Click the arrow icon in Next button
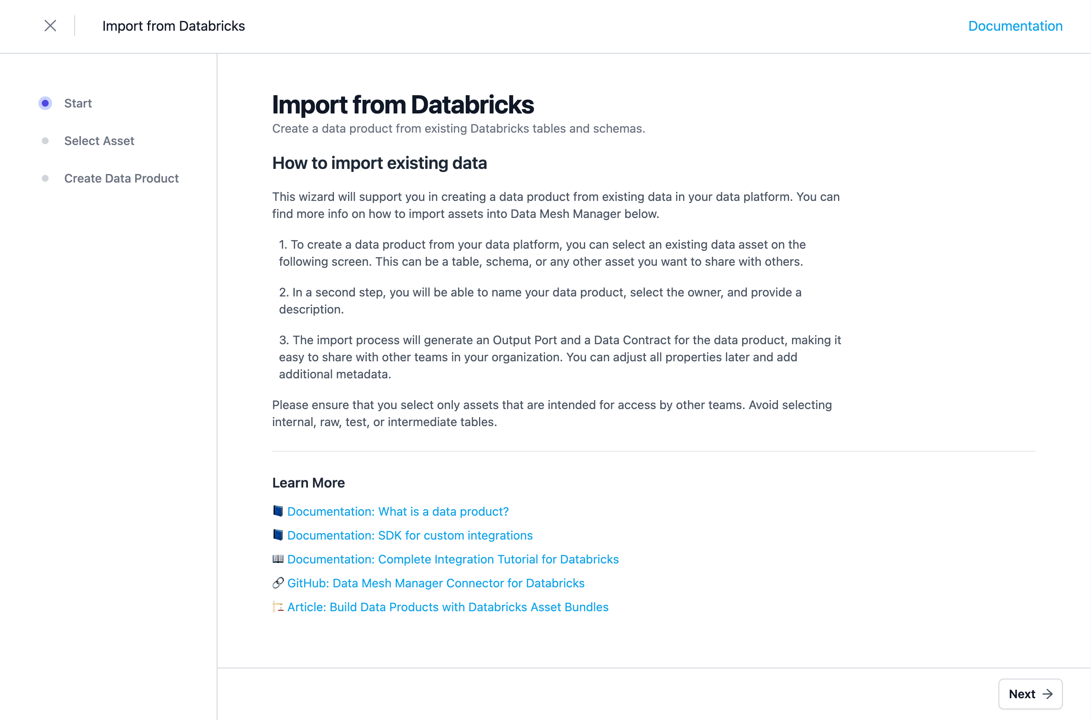The width and height of the screenshot is (1091, 720). [1047, 694]
